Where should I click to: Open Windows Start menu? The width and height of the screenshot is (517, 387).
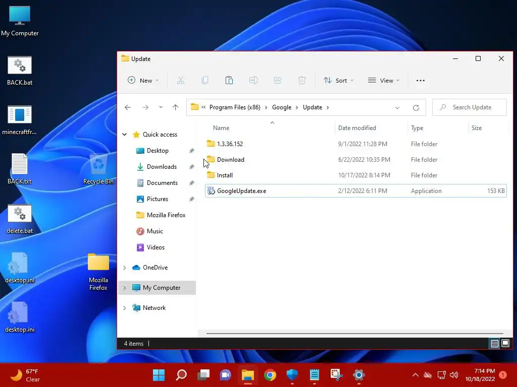[x=159, y=375]
